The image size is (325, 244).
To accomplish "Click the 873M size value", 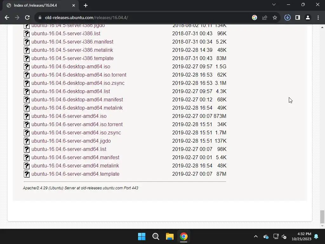I will (220, 116).
